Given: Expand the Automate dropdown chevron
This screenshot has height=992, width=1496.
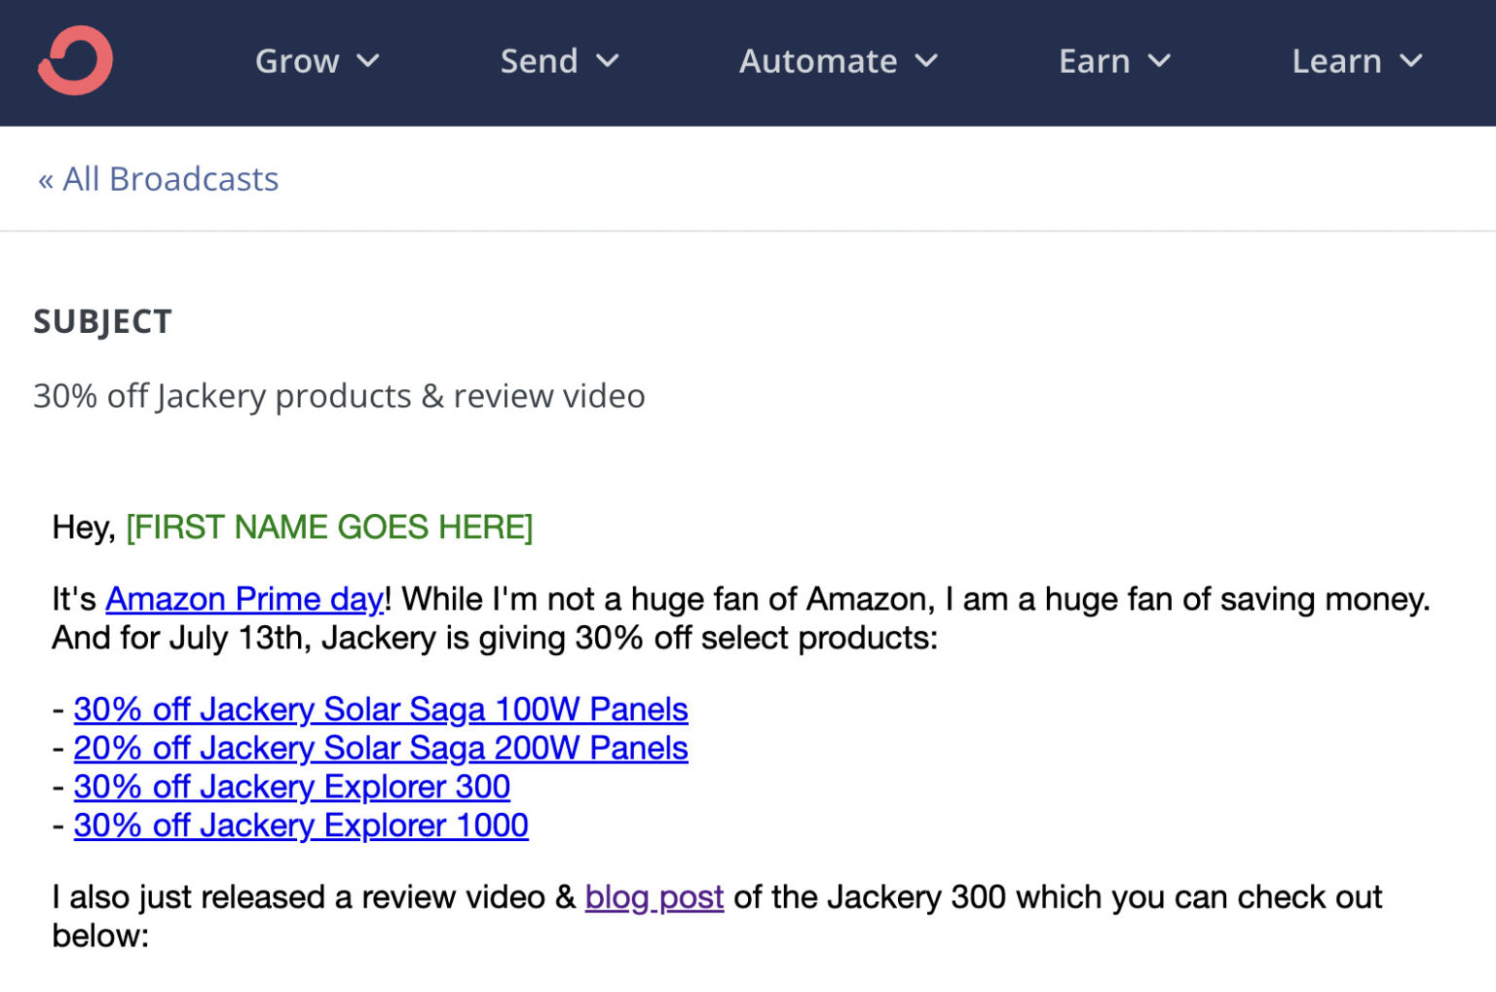Looking at the screenshot, I should point(927,61).
